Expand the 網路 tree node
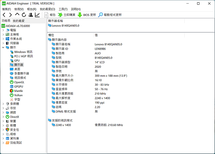Image resolution: width=215 pixels, height=154 pixels. point(3,112)
